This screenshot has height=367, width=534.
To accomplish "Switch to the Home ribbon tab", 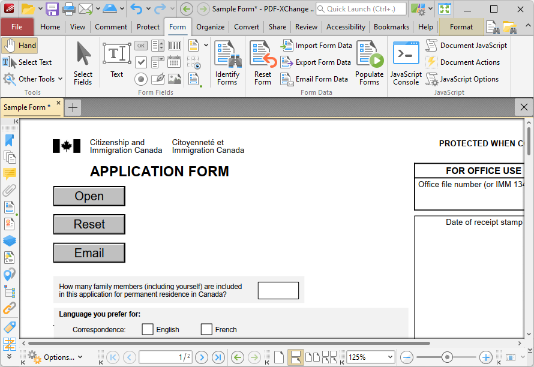I will click(x=50, y=27).
